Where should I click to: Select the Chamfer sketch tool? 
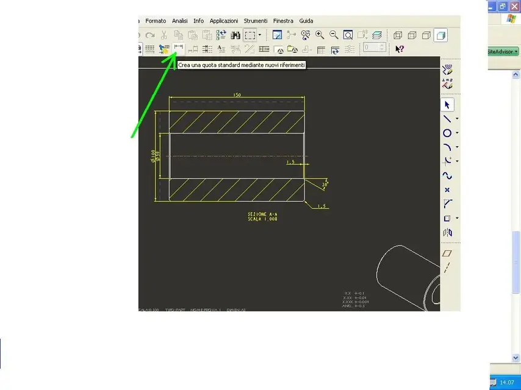pyautogui.click(x=447, y=204)
